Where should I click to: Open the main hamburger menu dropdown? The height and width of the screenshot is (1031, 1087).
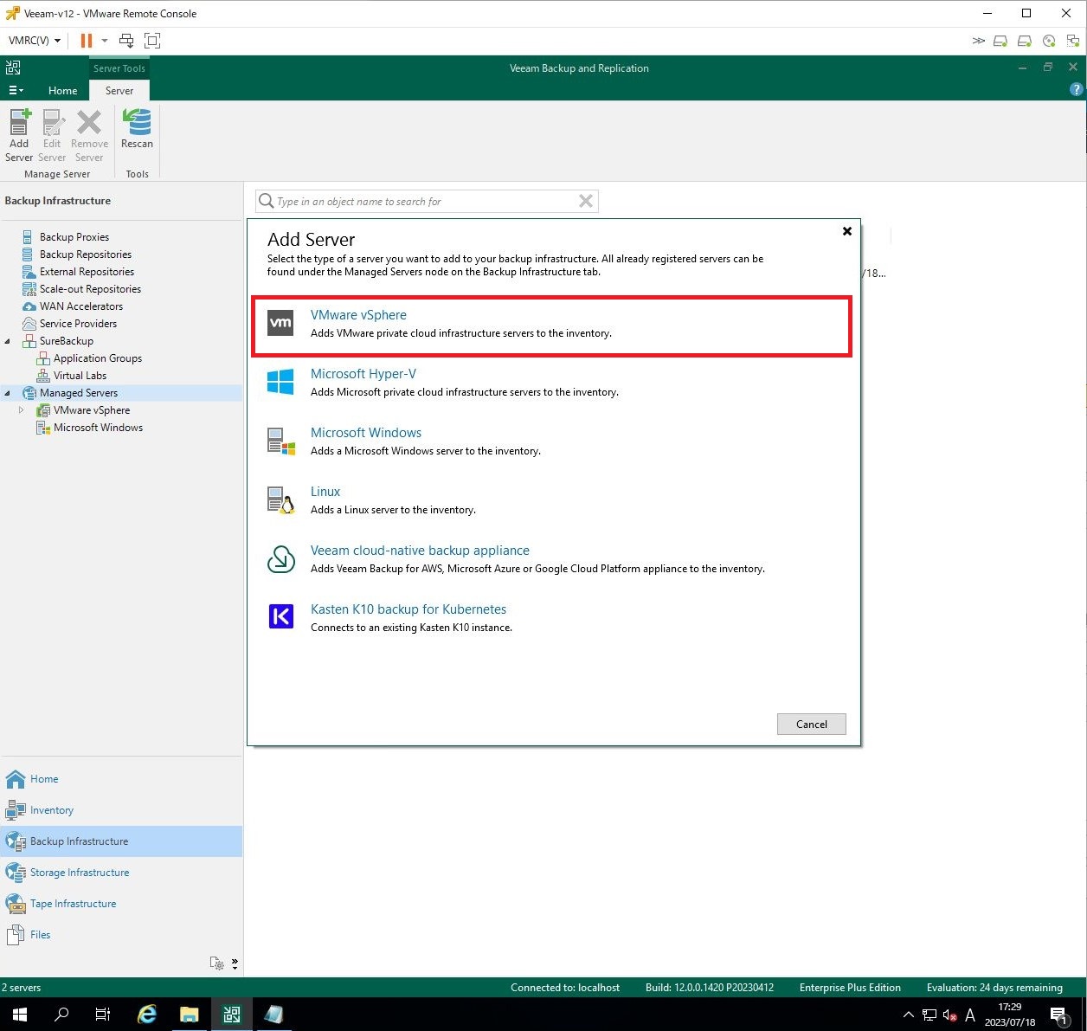(x=16, y=90)
